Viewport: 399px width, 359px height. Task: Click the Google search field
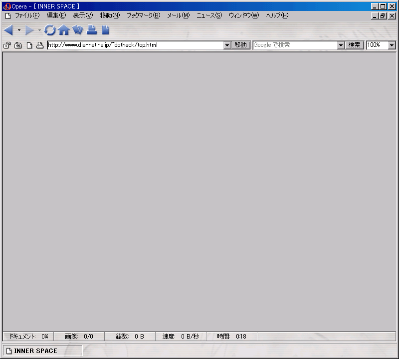pyautogui.click(x=295, y=45)
